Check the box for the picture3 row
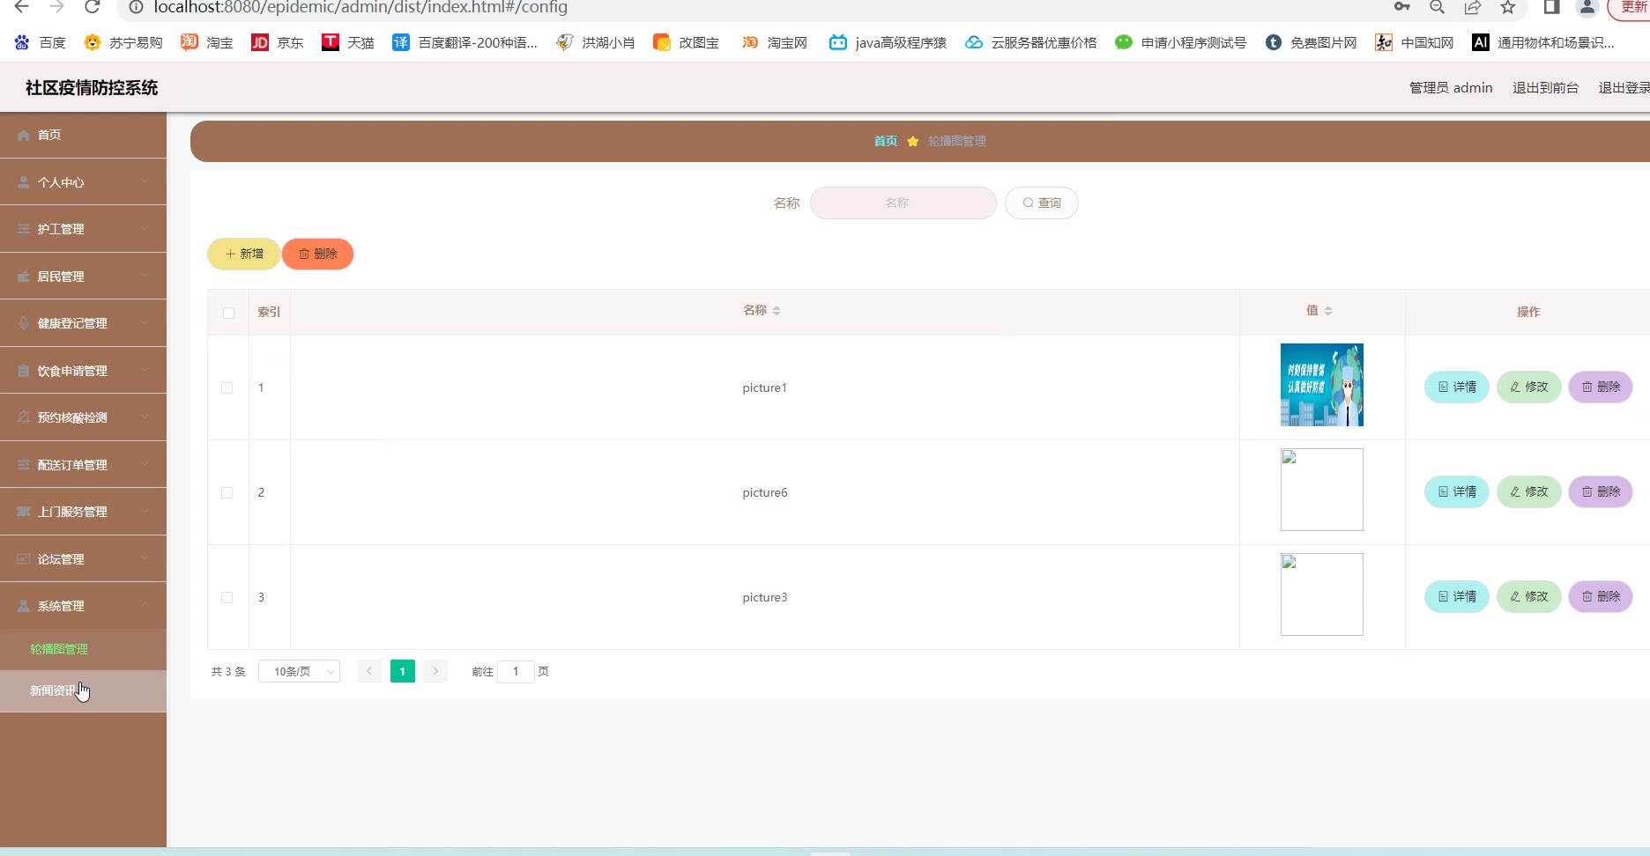This screenshot has width=1650, height=856. [227, 598]
